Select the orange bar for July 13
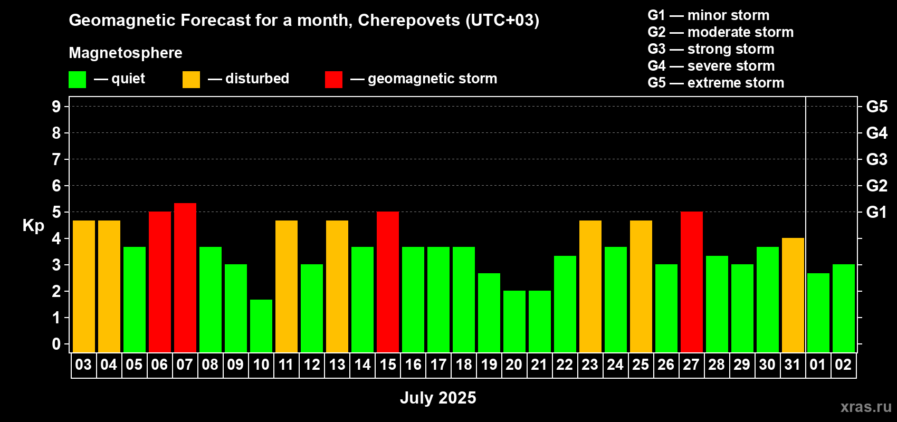The width and height of the screenshot is (897, 422). tap(337, 286)
